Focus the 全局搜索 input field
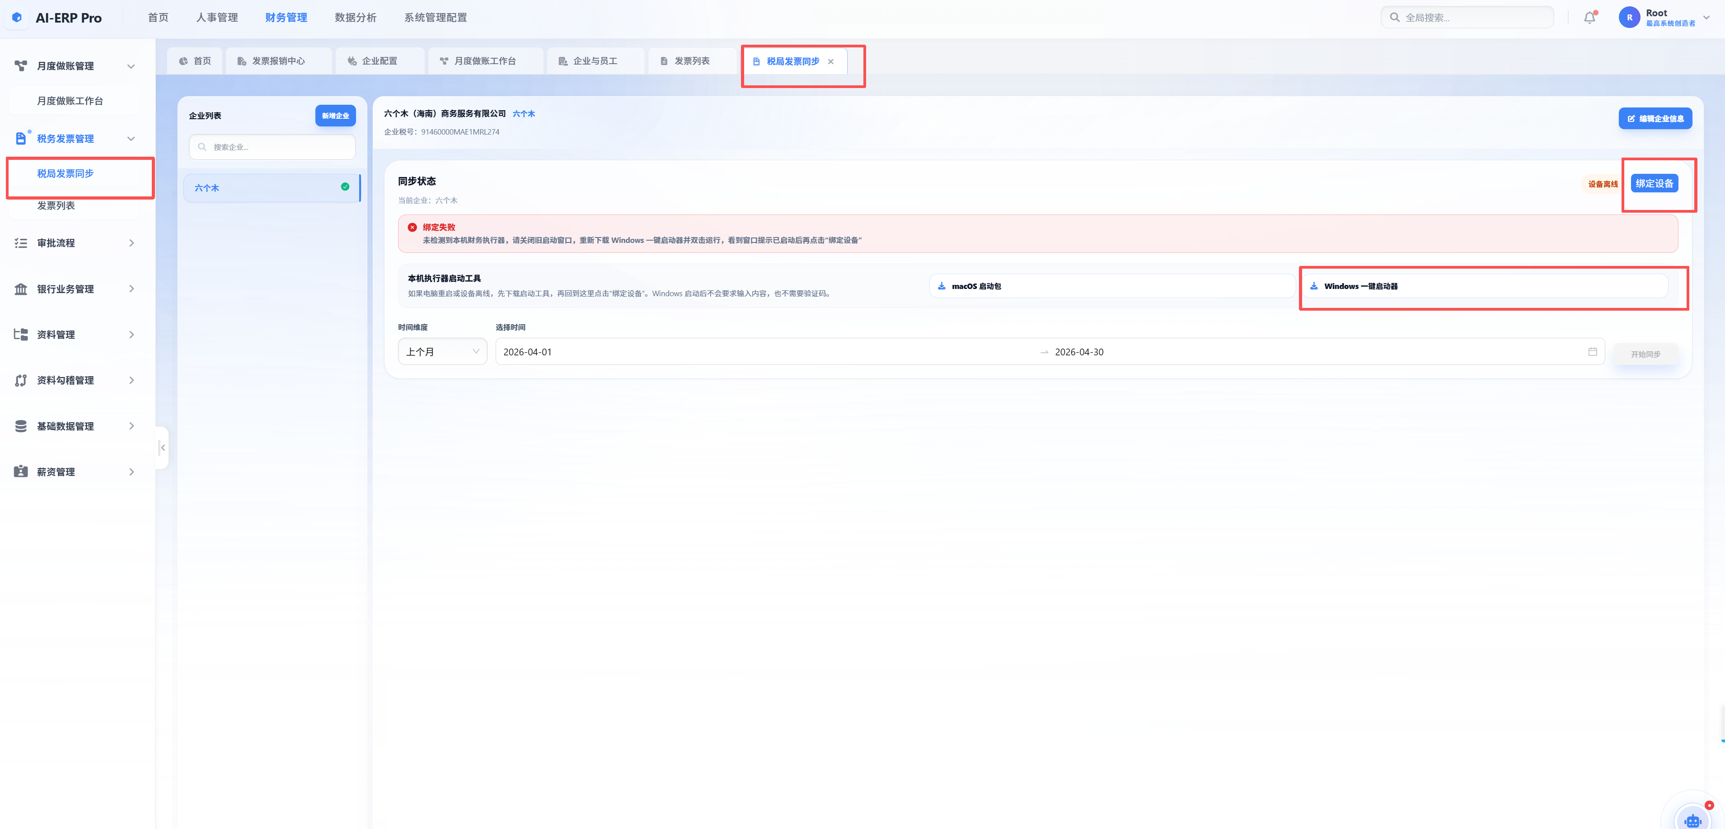The image size is (1725, 829). (1467, 18)
